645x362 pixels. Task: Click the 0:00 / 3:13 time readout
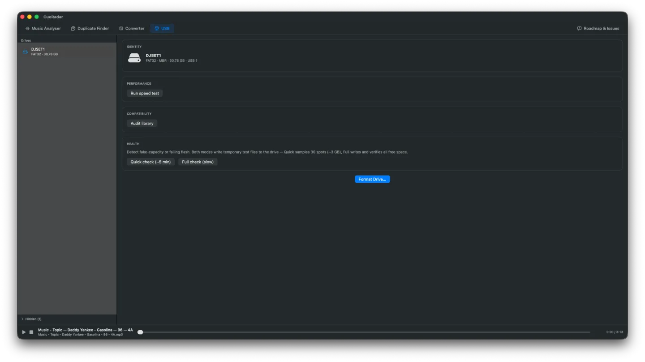(614, 332)
